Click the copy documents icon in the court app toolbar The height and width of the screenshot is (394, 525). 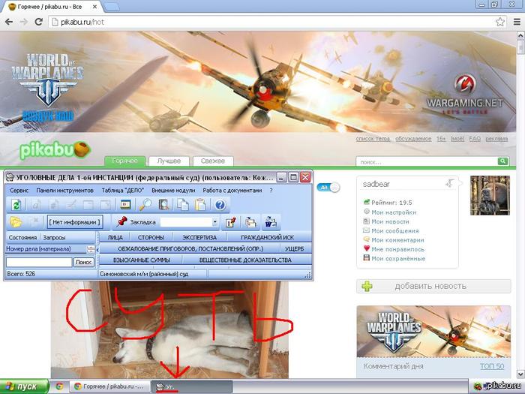pos(182,204)
